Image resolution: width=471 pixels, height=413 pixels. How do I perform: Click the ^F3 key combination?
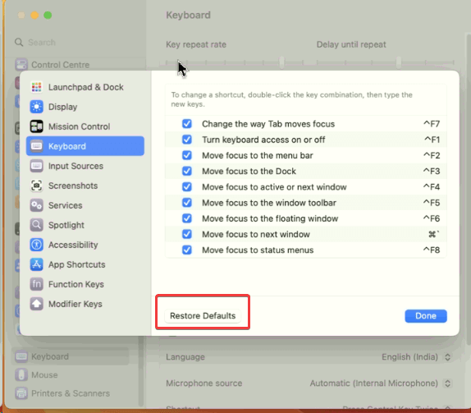(x=432, y=171)
